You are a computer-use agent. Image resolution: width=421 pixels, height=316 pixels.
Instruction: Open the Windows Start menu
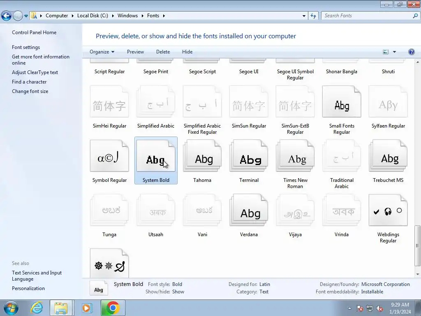point(11,308)
